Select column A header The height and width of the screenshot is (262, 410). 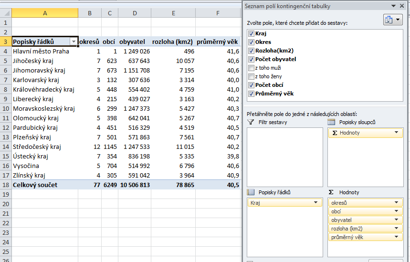(x=45, y=13)
